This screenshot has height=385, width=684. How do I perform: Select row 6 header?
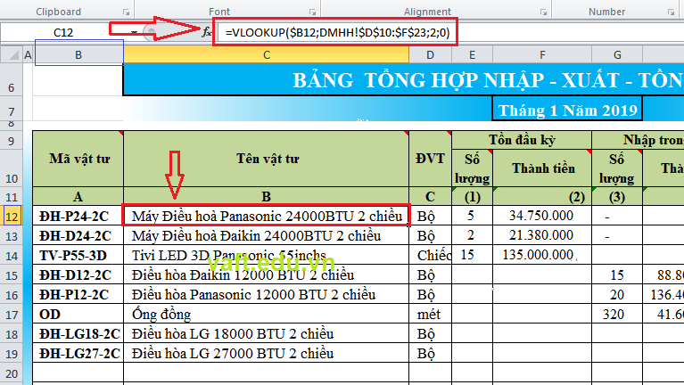tap(12, 80)
